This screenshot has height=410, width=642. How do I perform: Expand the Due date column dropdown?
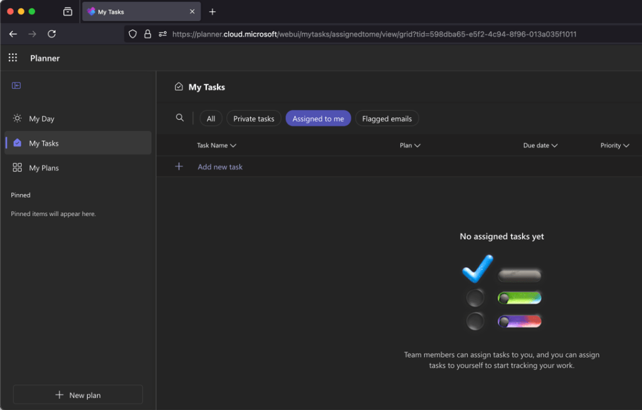coord(540,145)
